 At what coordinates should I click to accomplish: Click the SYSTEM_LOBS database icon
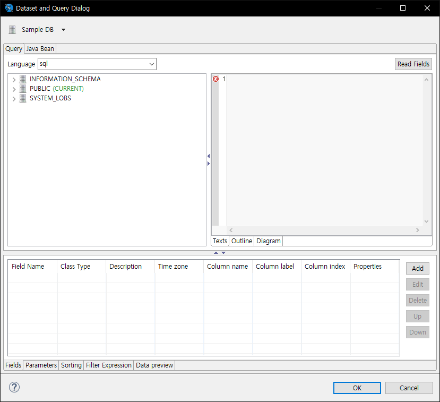[x=23, y=98]
